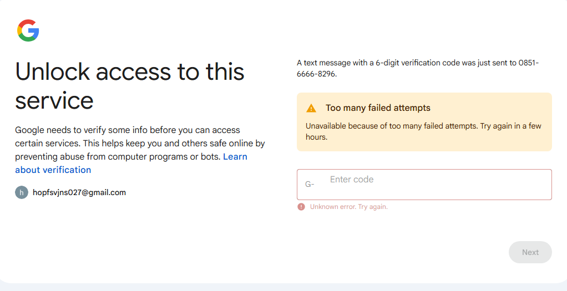Click the orange warning triangle icon
This screenshot has width=567, height=291.
(x=311, y=108)
